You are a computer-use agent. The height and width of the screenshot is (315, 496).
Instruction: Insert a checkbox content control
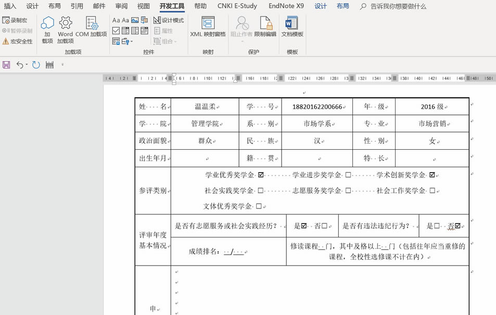pyautogui.click(x=115, y=31)
